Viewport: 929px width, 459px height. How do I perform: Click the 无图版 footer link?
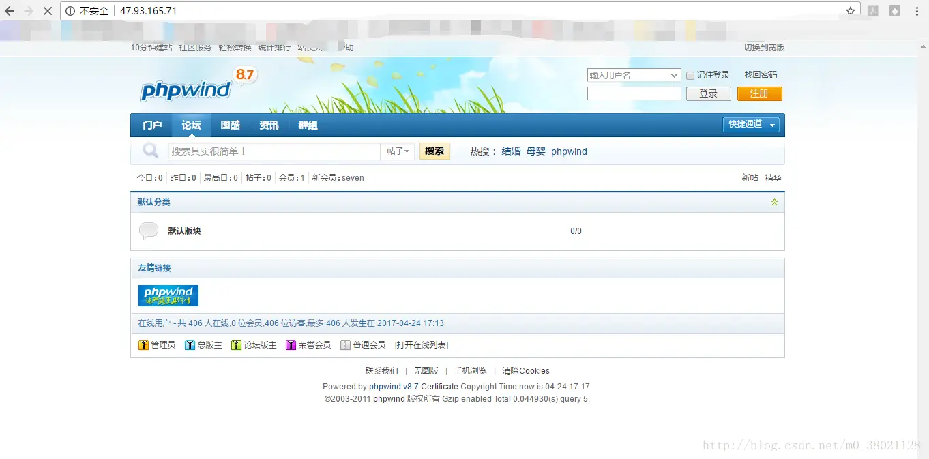426,371
